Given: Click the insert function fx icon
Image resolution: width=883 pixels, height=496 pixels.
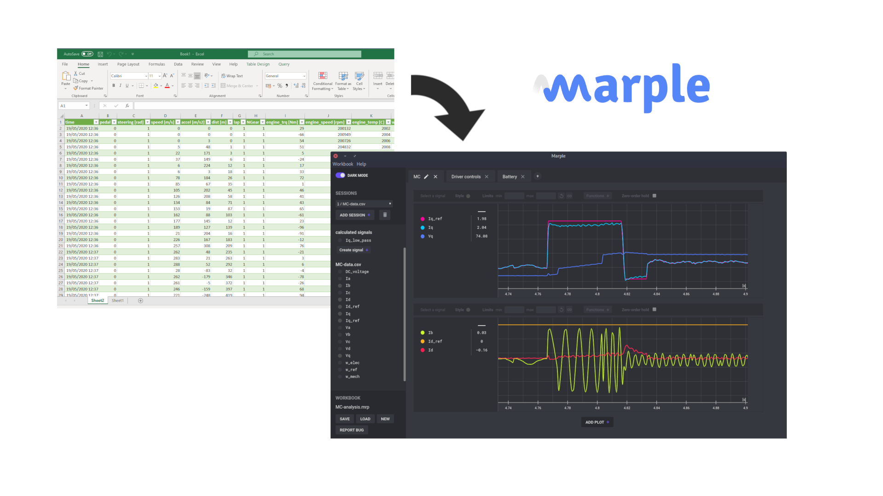Looking at the screenshot, I should 127,106.
